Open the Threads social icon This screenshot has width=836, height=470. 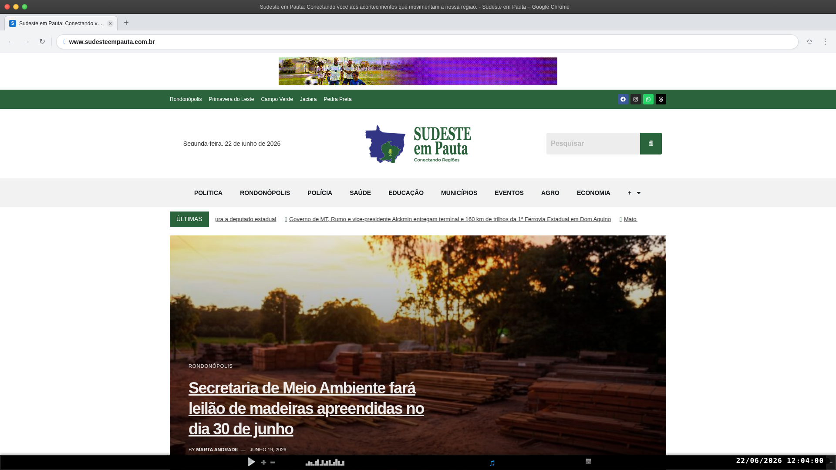coord(661,99)
